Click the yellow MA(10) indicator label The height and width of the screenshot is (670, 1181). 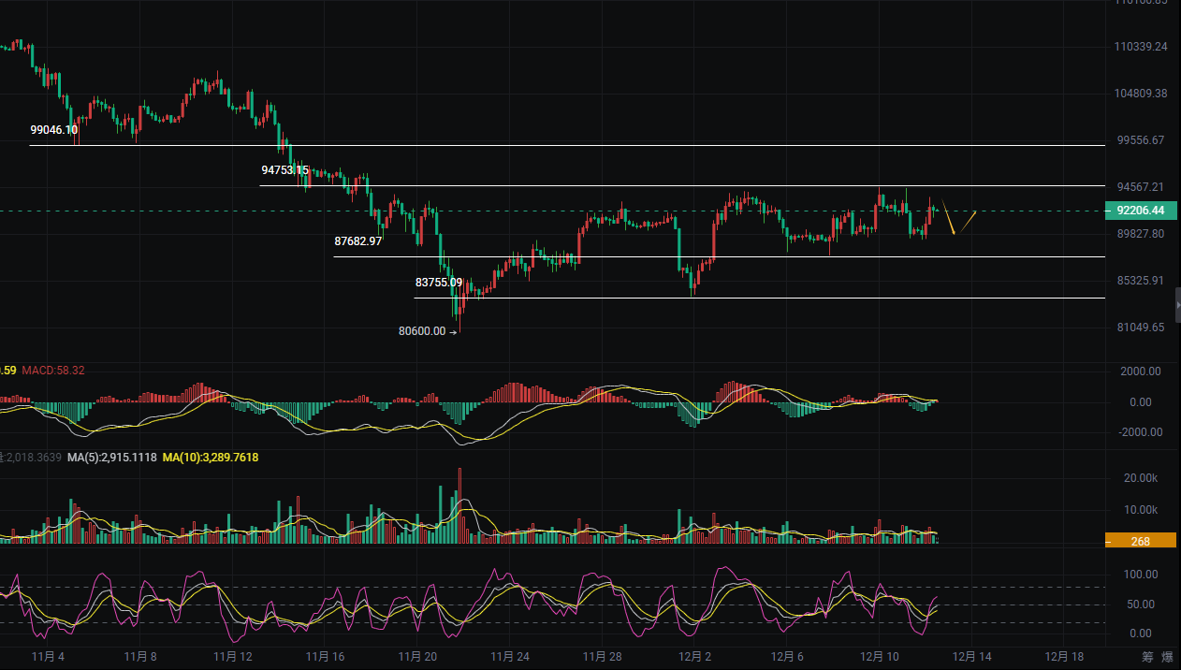click(211, 458)
